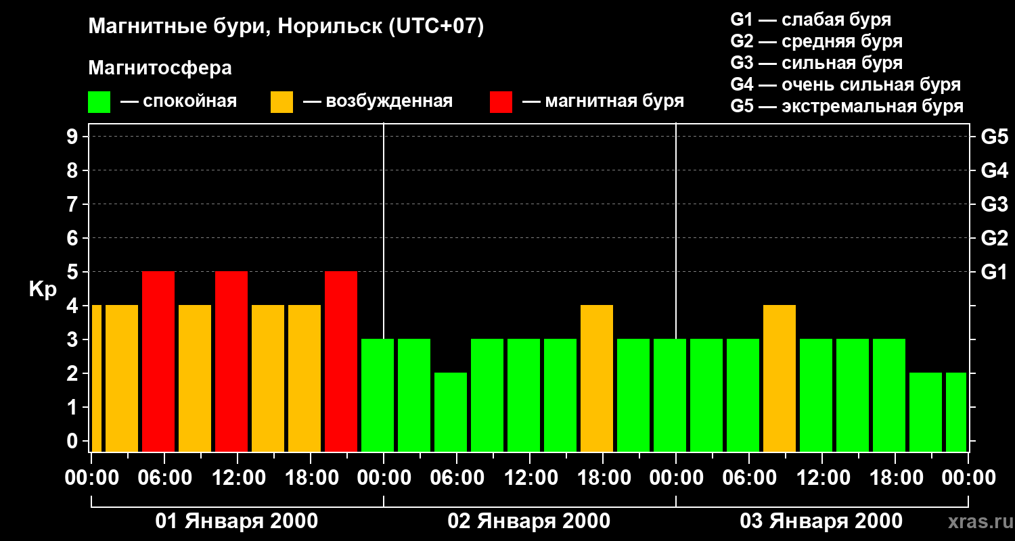Click the G3 mark on the right axis
The image size is (1015, 541).
pos(994,204)
